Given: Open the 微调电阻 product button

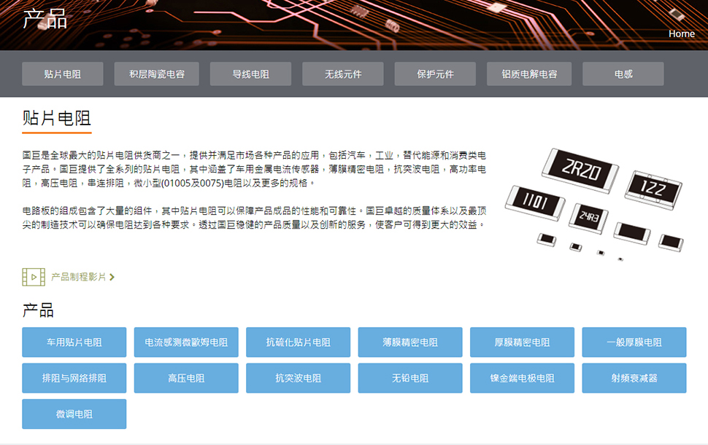Looking at the screenshot, I should pyautogui.click(x=74, y=414).
